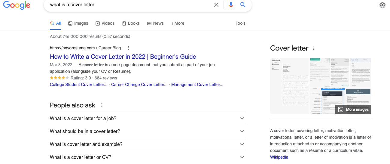Click the 'Cover letter' panel heading
The width and height of the screenshot is (390, 164).
(x=289, y=48)
